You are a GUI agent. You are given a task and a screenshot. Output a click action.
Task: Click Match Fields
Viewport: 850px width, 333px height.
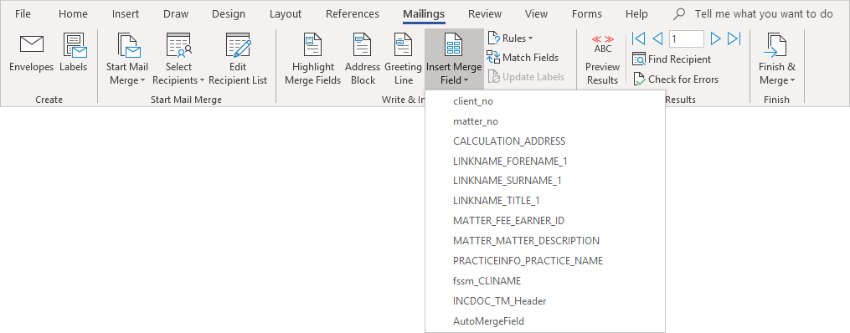pos(523,58)
